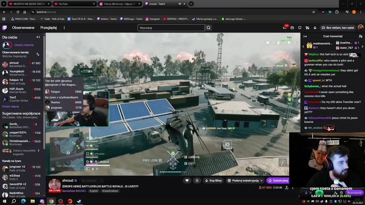This screenshot has height=205, width=365.
Task: Toggle shroud notifications bell
Action: (x=197, y=181)
